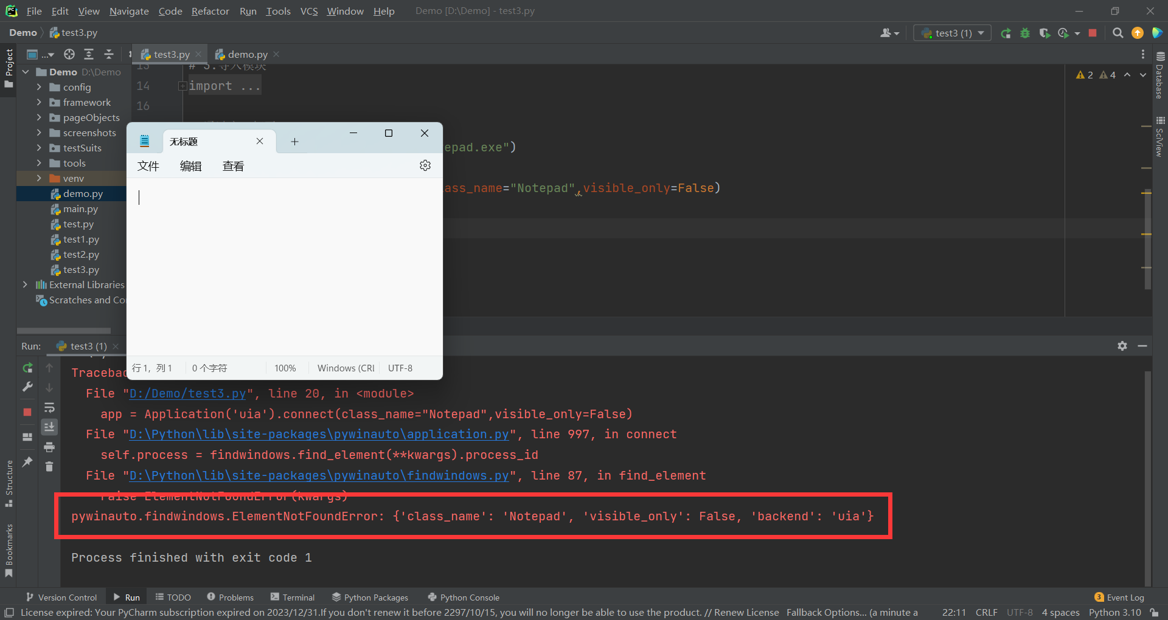Click the orange update arrow icon

pos(1137,33)
